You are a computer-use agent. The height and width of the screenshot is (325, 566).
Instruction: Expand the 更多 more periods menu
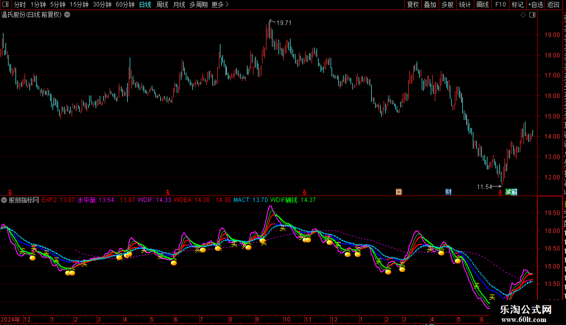point(220,4)
